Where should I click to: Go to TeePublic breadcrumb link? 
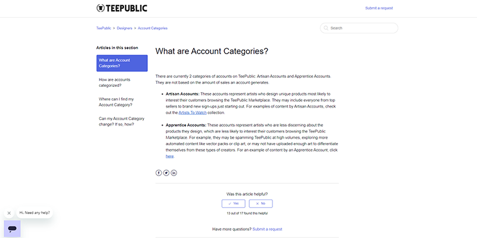click(x=103, y=28)
